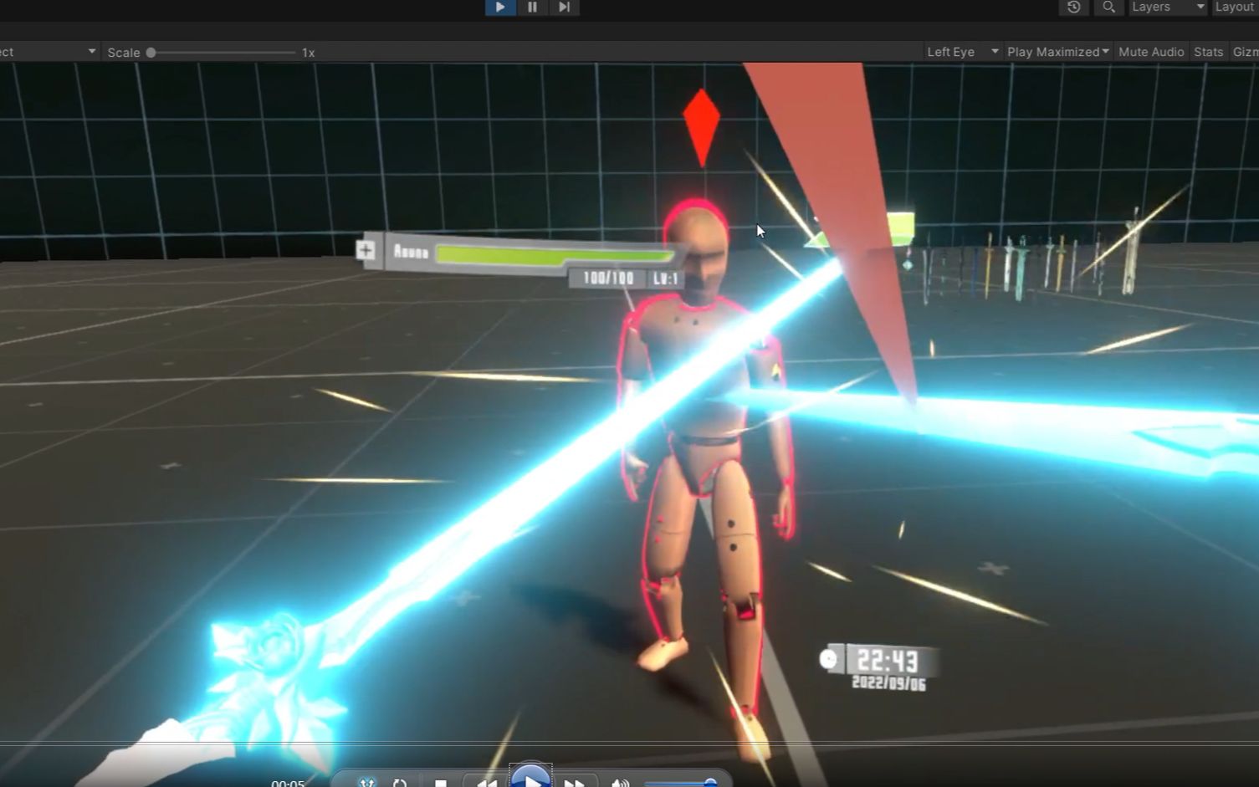Screen dimensions: 1259x787
Task: Open the Undo History icon
Action: pos(1074,8)
